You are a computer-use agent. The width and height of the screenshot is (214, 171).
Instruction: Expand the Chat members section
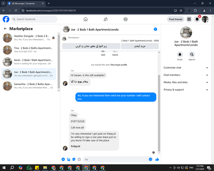186,75
